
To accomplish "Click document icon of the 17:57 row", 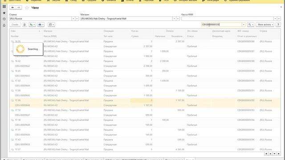I will (x=12, y=149).
